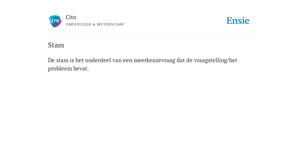Click the word Onderzoek in the category

[x=78, y=24]
